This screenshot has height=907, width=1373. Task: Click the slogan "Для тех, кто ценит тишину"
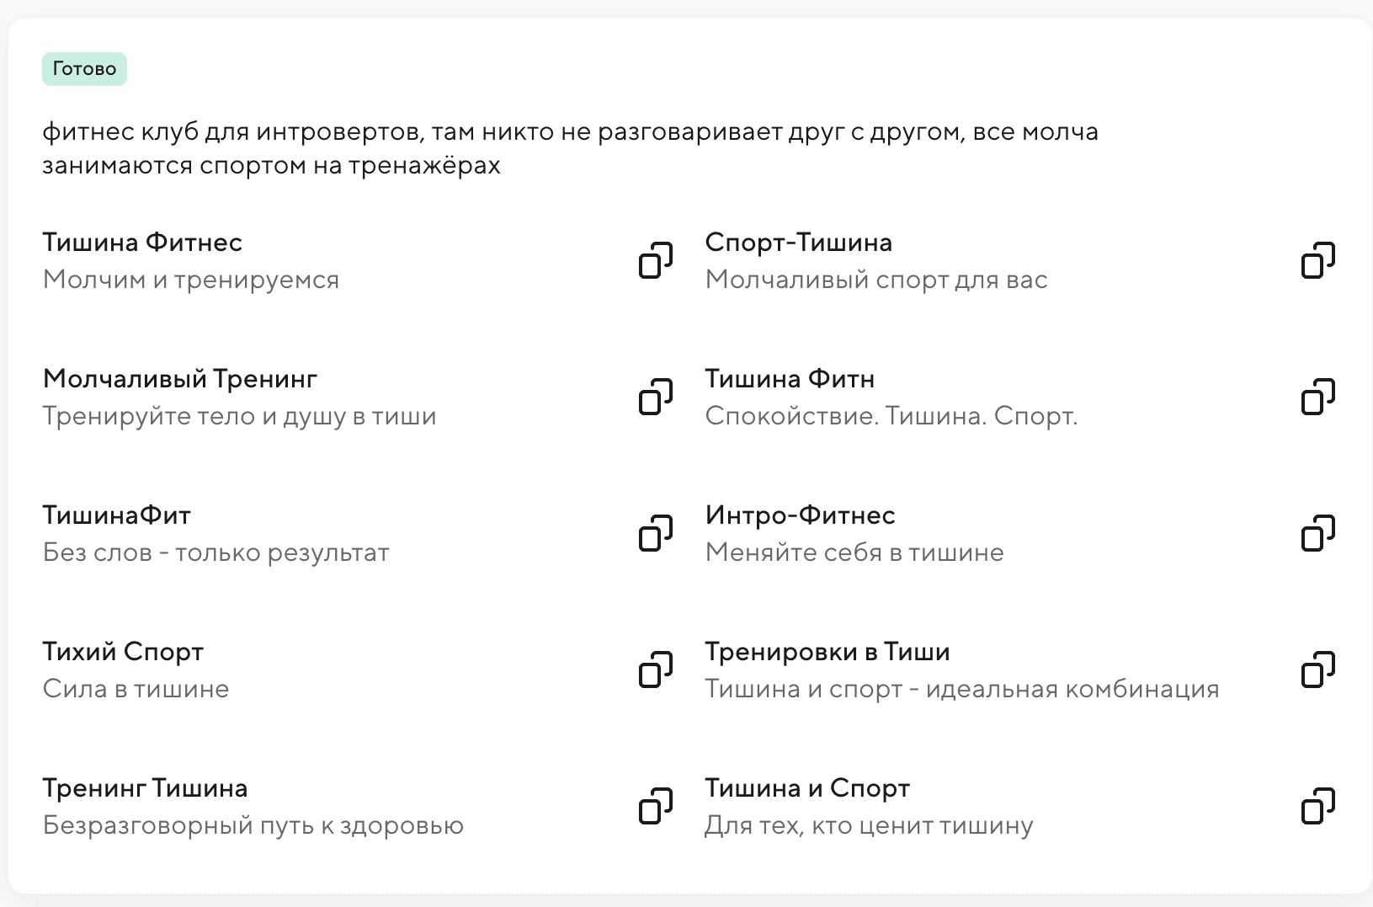coord(868,826)
